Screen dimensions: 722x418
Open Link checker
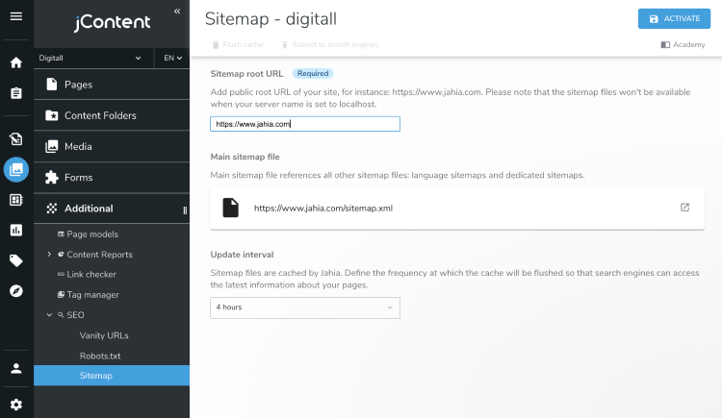click(x=91, y=275)
